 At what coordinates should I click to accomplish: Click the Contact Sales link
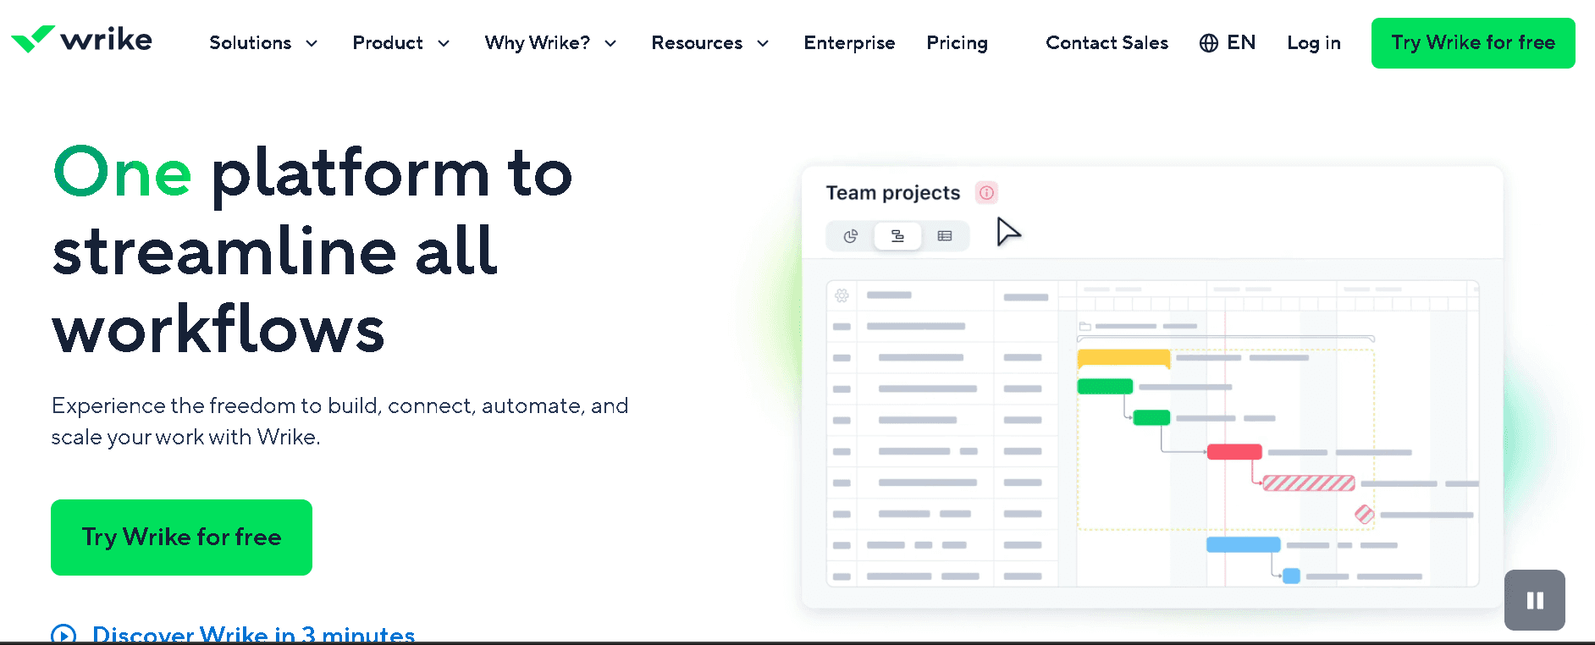(1107, 43)
